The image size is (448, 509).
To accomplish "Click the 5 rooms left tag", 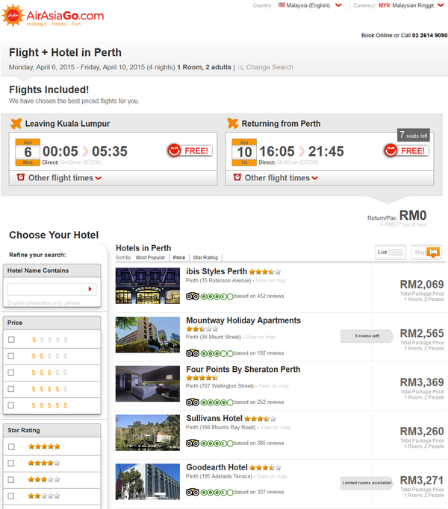I will point(367,336).
